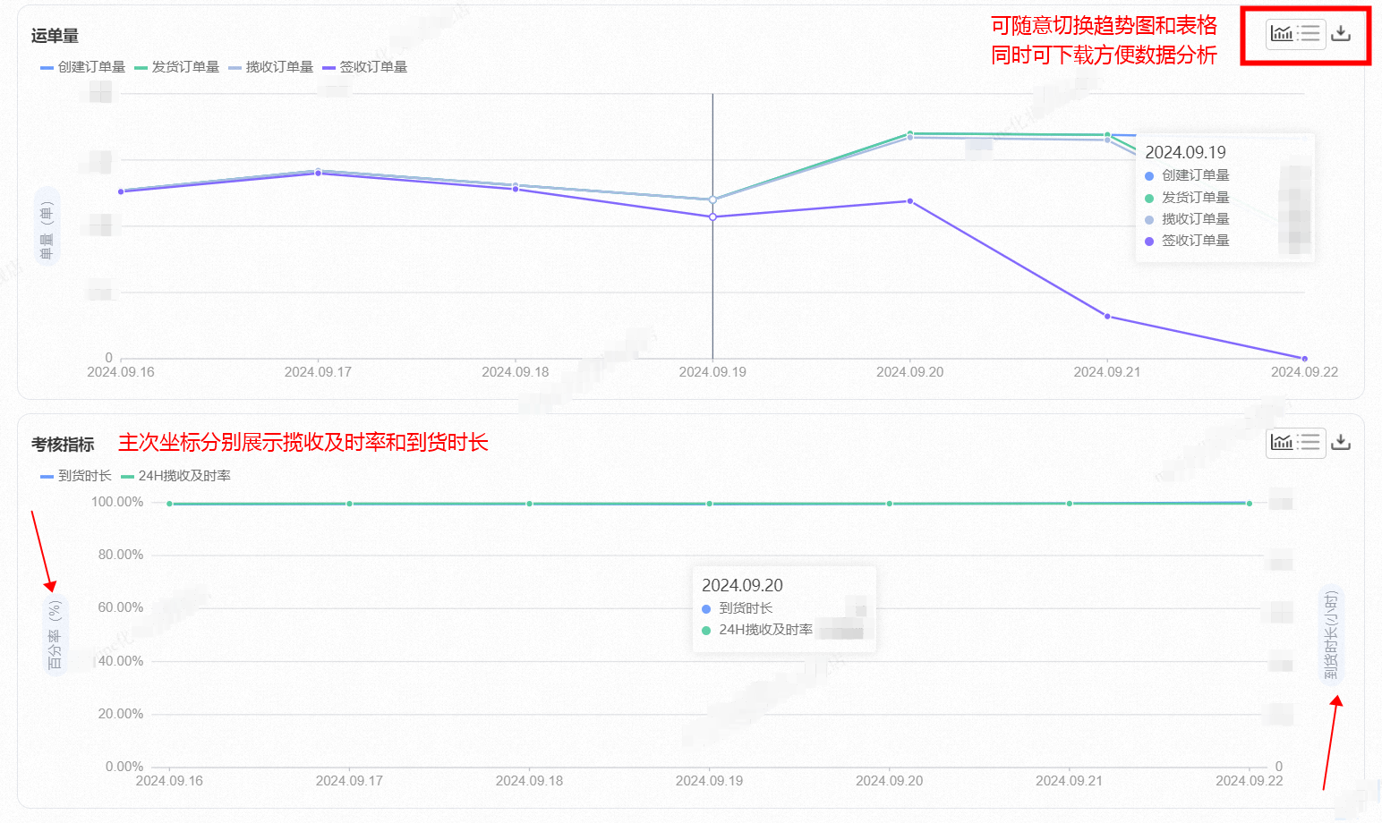1382x823 pixels.
Task: Toggle the 签收订单量 legend series
Action: pos(365,67)
